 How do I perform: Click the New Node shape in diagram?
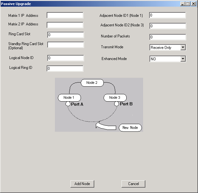point(130,128)
